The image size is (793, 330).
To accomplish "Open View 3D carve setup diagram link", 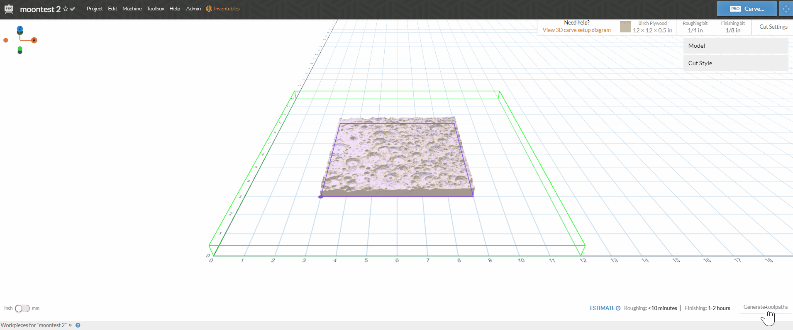I will click(576, 30).
